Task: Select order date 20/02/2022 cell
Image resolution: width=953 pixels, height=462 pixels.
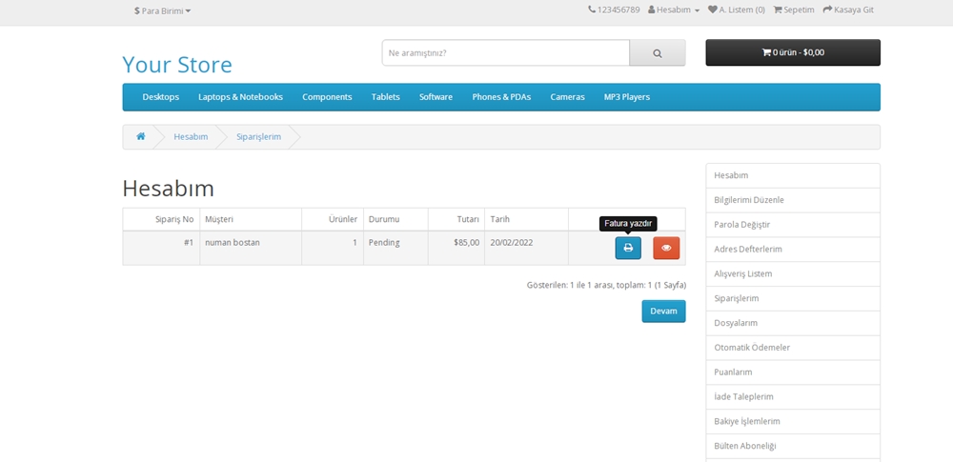Action: click(526, 248)
